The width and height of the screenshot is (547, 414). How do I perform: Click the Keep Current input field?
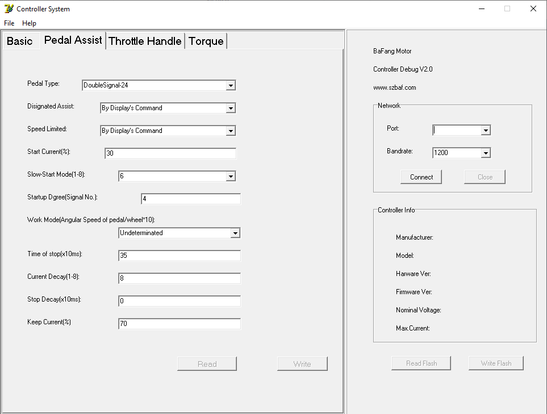(179, 324)
